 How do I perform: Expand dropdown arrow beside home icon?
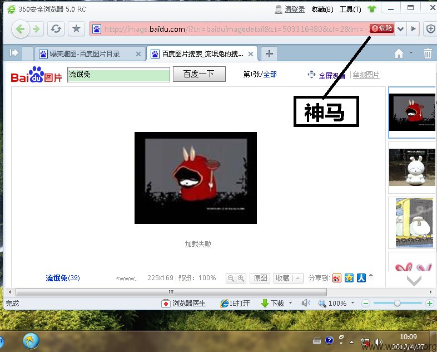pos(411,52)
